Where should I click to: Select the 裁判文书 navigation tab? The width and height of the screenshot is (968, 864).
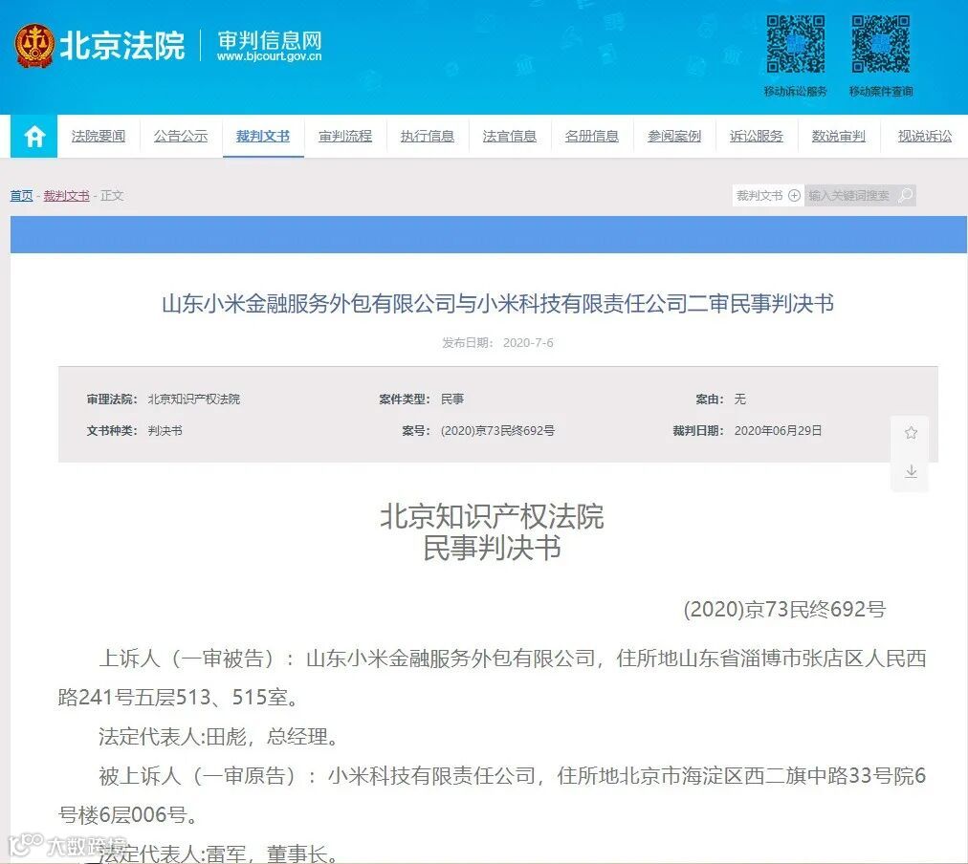(263, 137)
